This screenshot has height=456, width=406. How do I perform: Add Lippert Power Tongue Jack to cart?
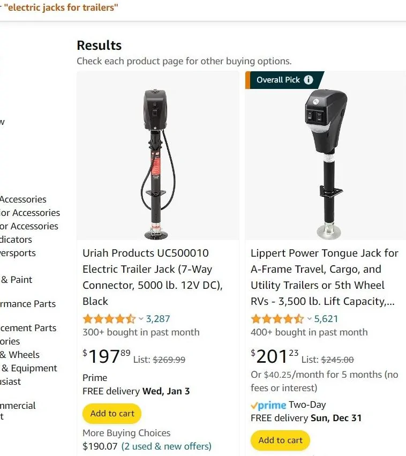280,440
